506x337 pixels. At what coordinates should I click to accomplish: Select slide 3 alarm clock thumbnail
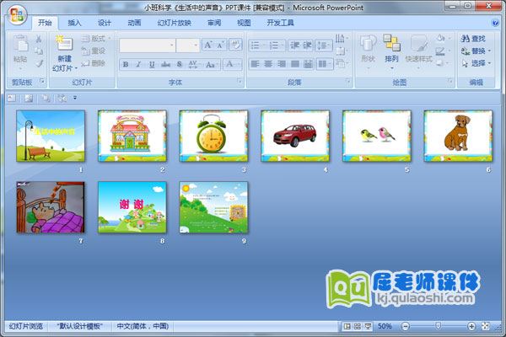tap(213, 136)
